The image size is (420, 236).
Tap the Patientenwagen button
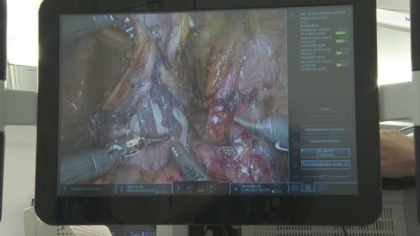325,165
